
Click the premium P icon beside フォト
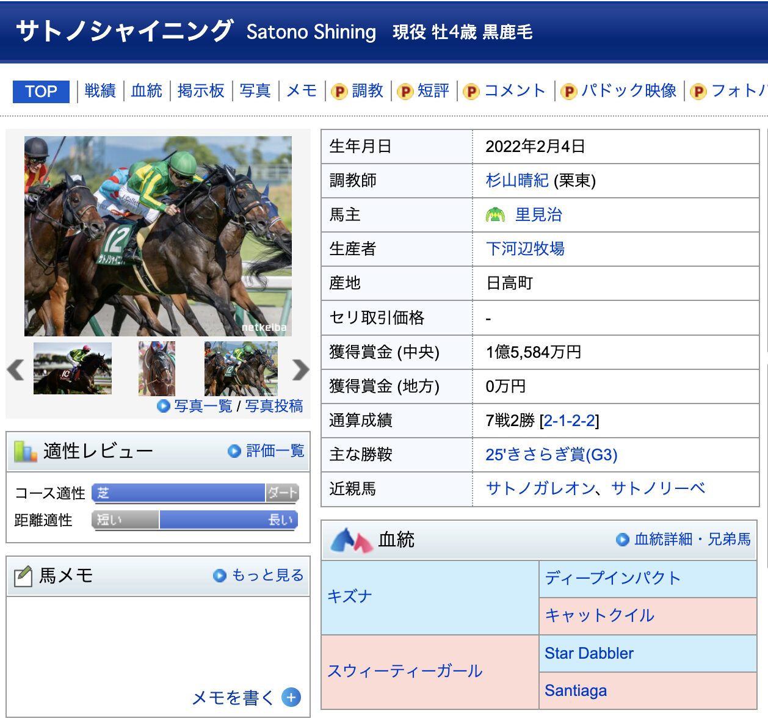698,92
